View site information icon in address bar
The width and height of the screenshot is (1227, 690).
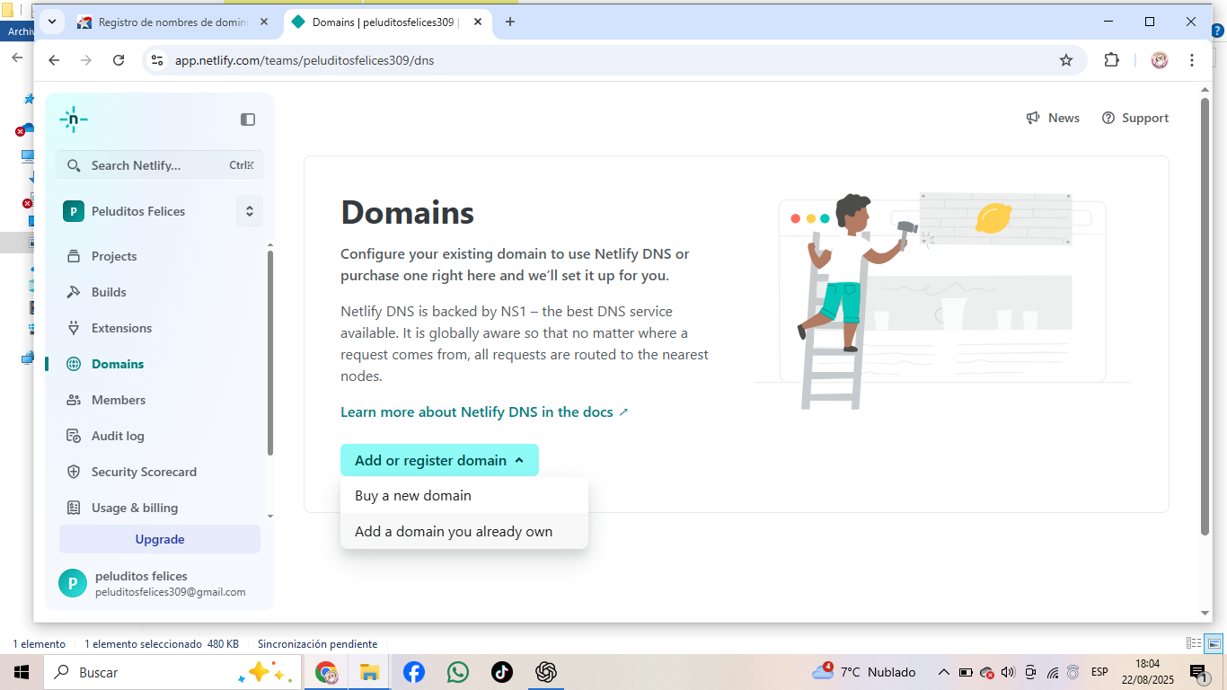pyautogui.click(x=157, y=60)
